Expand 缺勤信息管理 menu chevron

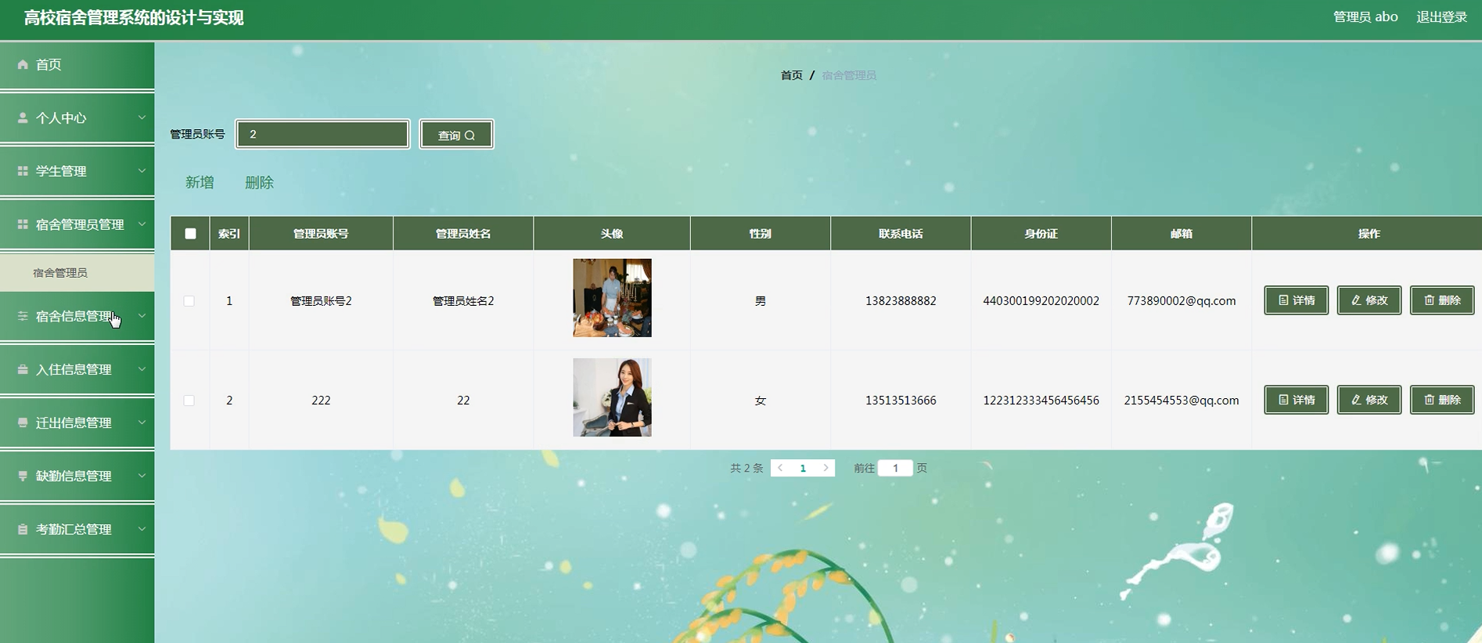(142, 476)
